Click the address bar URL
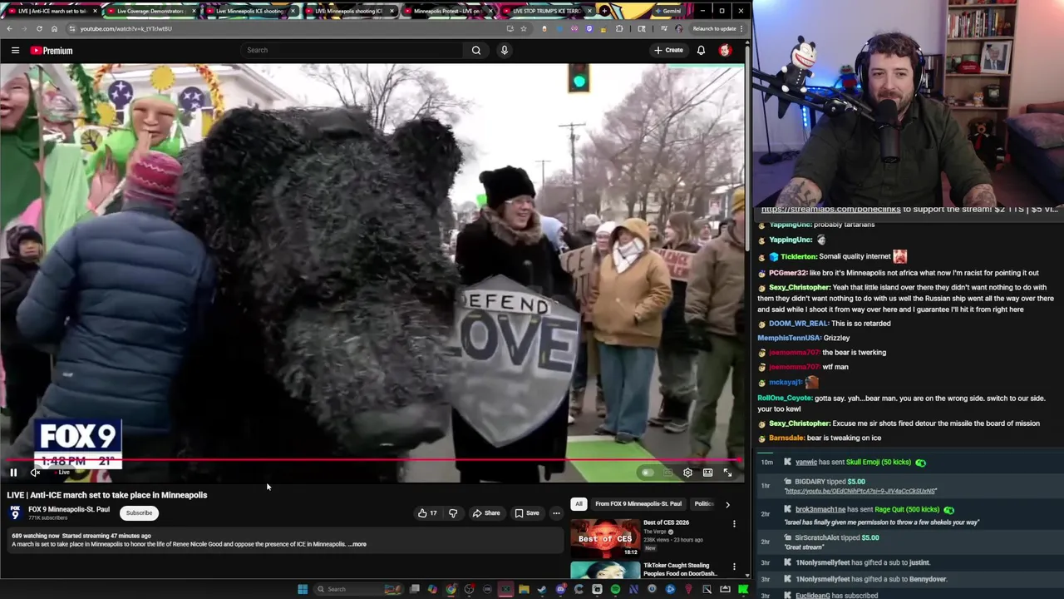The width and height of the screenshot is (1064, 599). [126, 28]
